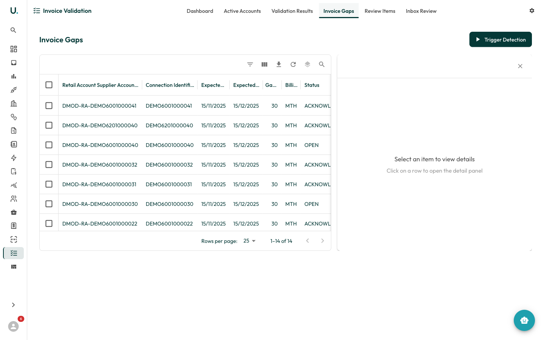The height and width of the screenshot is (340, 544).
Task: Switch to the Inbox Review tab
Action: coord(421,11)
